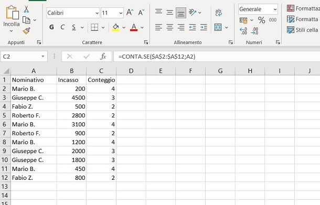Expand underline style arrow
The width and height of the screenshot is (320, 205).
coord(82,27)
